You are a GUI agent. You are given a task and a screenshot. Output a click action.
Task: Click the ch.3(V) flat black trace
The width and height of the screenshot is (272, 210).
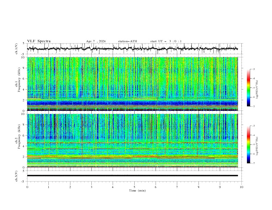click(x=132, y=176)
